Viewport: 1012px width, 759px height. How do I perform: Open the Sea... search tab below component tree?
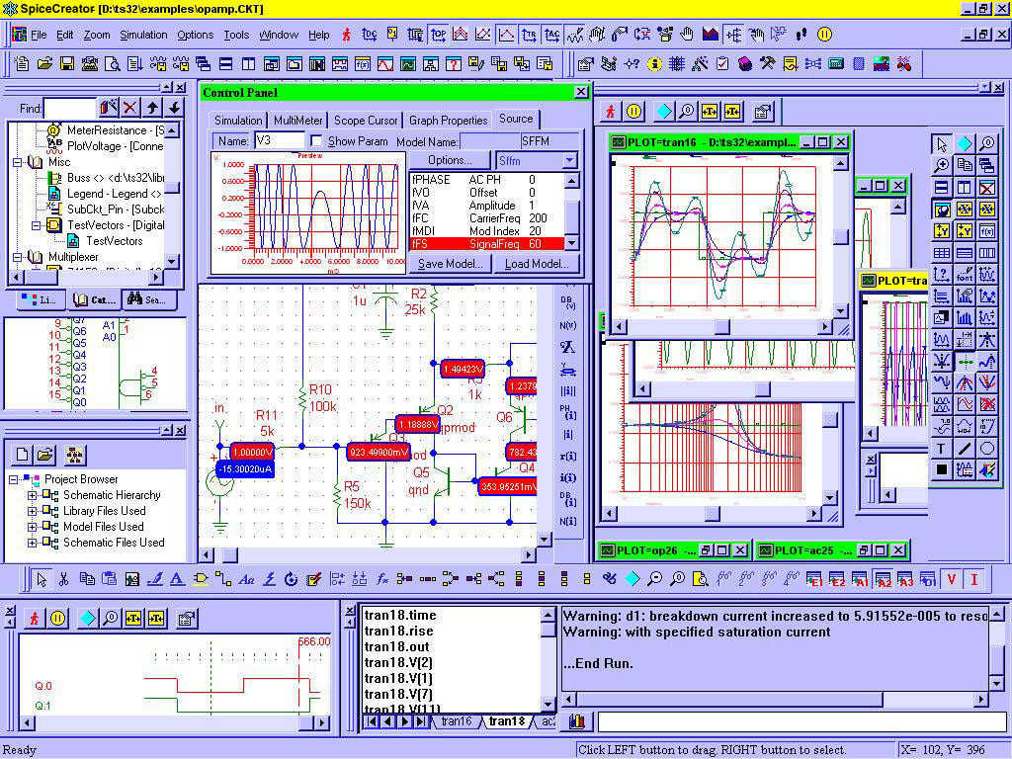click(x=148, y=300)
